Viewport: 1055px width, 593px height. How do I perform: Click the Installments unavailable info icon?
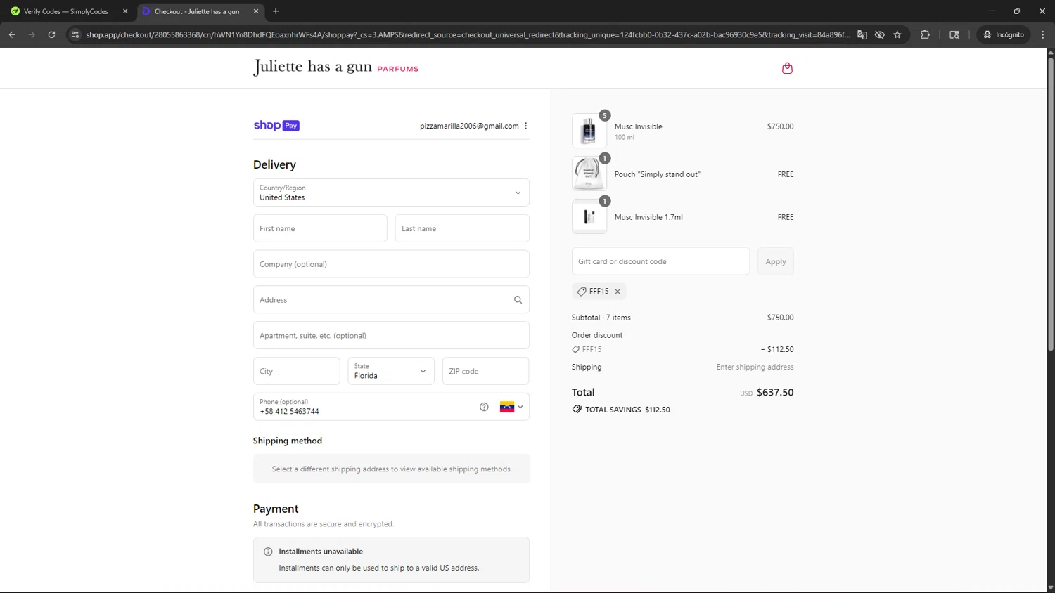[x=268, y=552]
